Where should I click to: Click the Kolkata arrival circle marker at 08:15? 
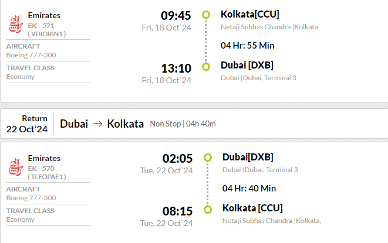click(208, 210)
